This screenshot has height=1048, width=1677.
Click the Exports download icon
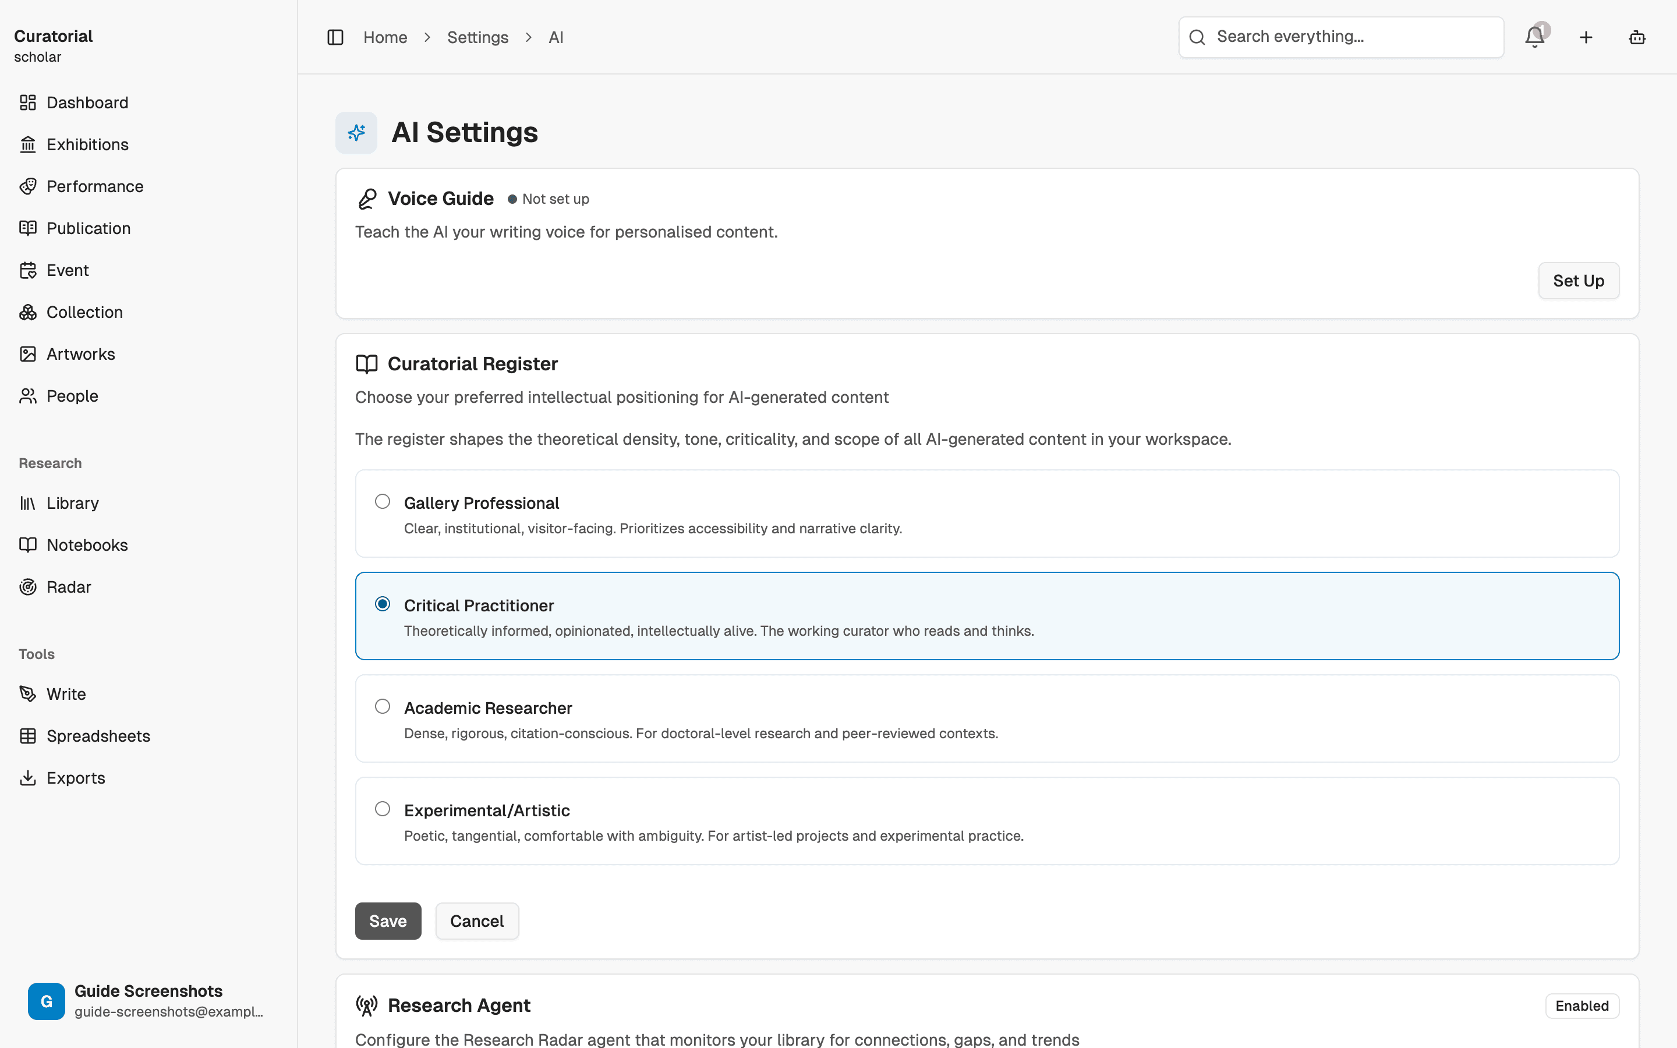click(x=28, y=778)
